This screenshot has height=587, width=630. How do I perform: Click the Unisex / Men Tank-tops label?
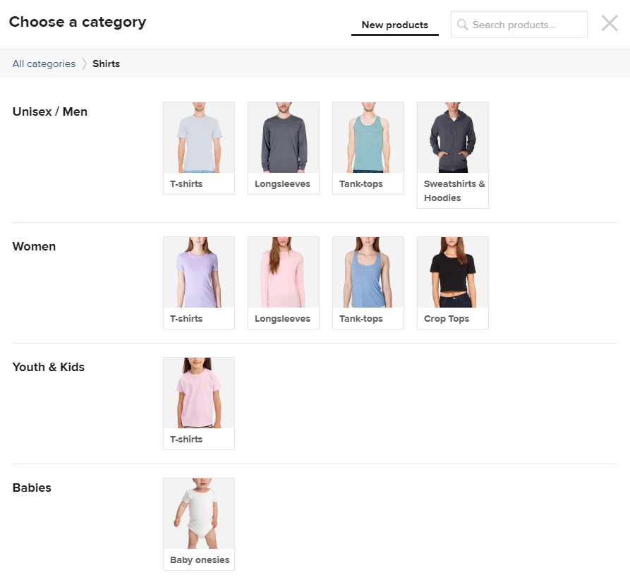[x=361, y=184]
